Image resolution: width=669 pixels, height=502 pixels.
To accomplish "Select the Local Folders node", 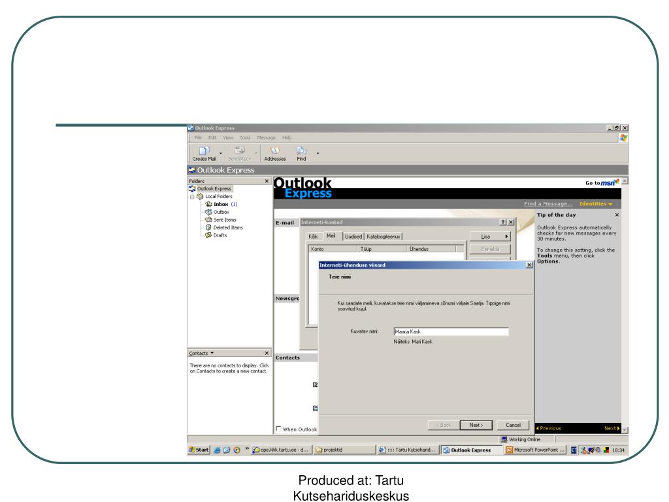I will click(214, 196).
